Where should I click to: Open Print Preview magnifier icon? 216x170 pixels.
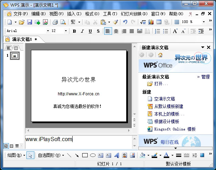63,22
